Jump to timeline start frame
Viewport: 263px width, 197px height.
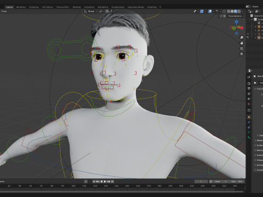pyautogui.click(x=94, y=182)
